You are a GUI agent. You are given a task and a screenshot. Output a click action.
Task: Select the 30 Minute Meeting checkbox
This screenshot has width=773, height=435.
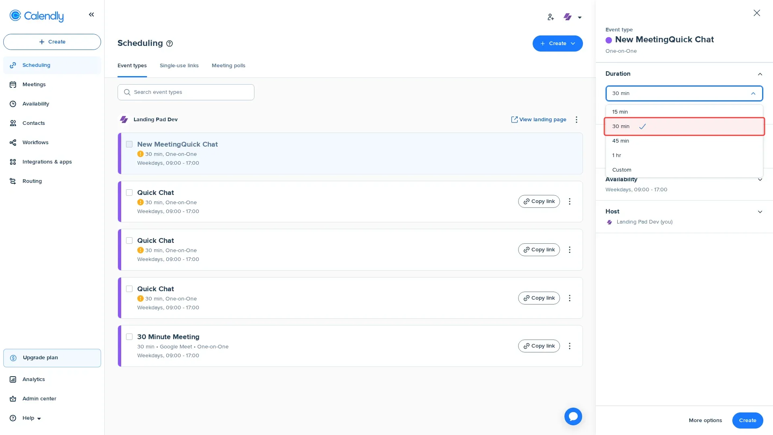tap(129, 336)
